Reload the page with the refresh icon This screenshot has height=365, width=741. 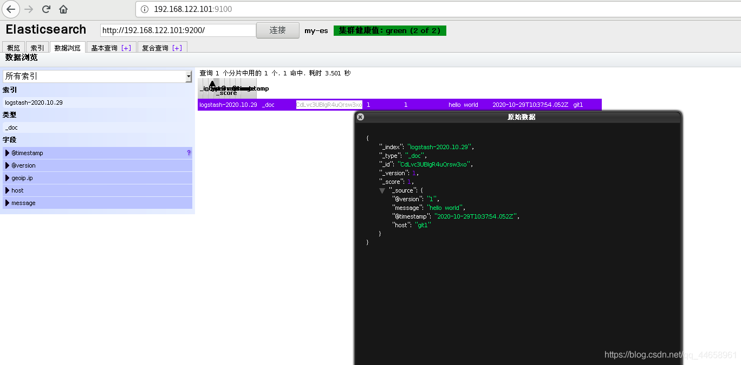point(46,9)
